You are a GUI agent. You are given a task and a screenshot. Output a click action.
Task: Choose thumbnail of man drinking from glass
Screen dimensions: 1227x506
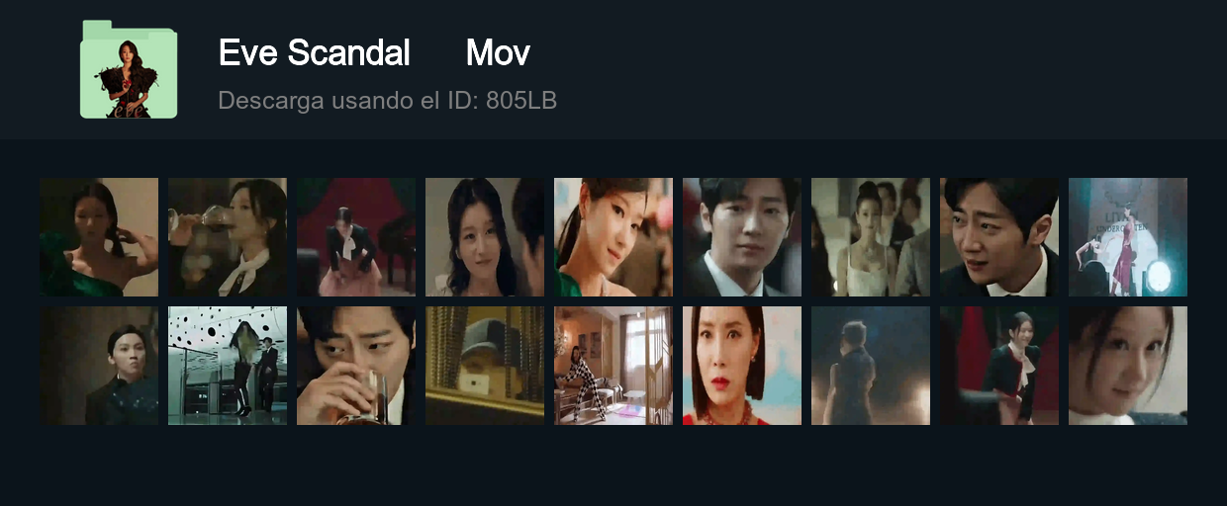pos(356,366)
